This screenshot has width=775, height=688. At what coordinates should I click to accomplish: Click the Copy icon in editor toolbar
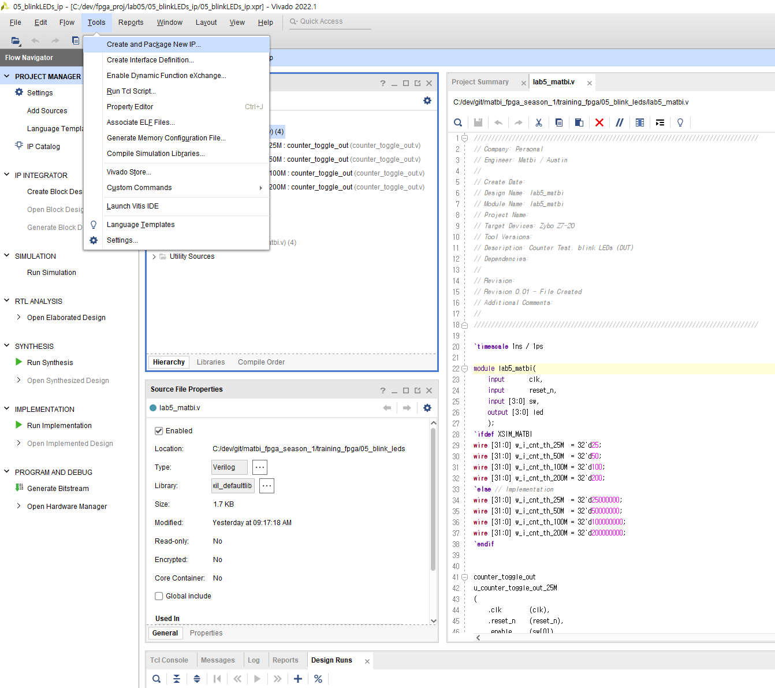pos(558,122)
